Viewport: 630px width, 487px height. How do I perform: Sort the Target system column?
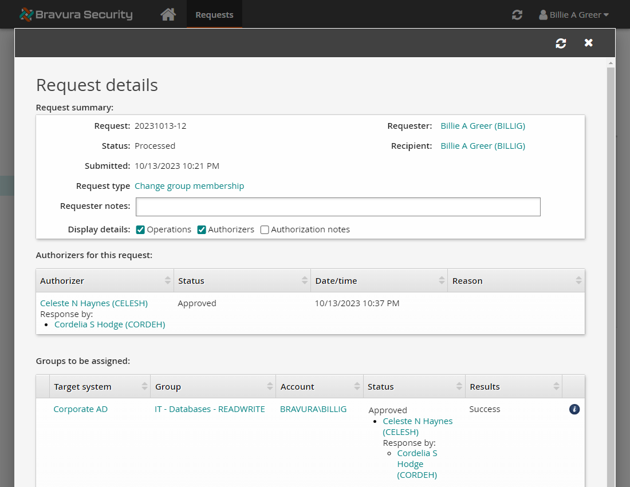[144, 387]
